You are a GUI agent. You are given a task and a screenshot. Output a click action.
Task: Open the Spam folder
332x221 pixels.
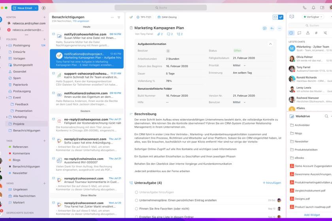(17, 78)
